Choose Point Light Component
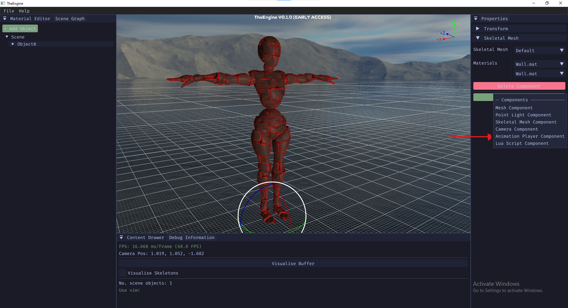The image size is (568, 308). [x=523, y=115]
